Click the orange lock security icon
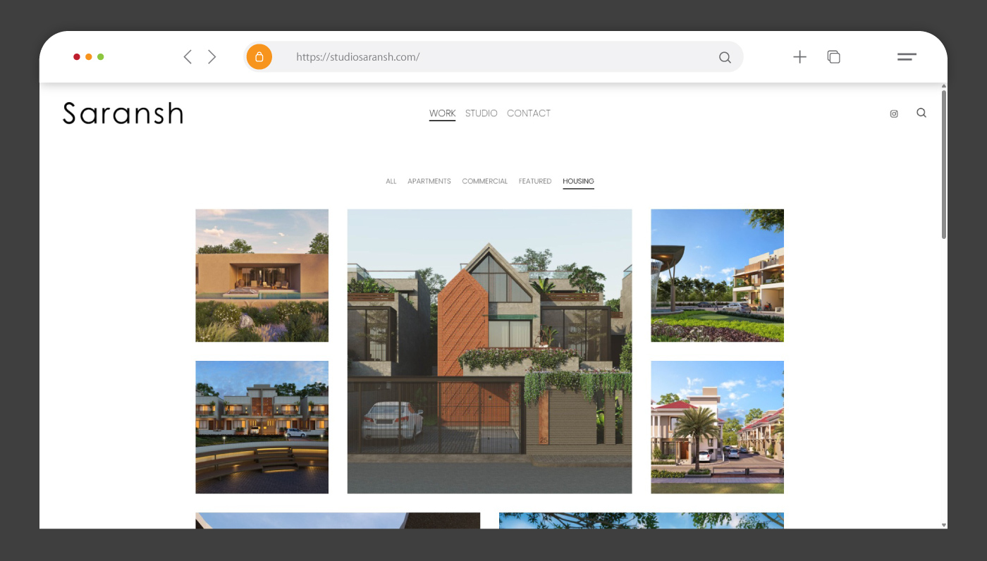The height and width of the screenshot is (561, 987). [x=259, y=57]
